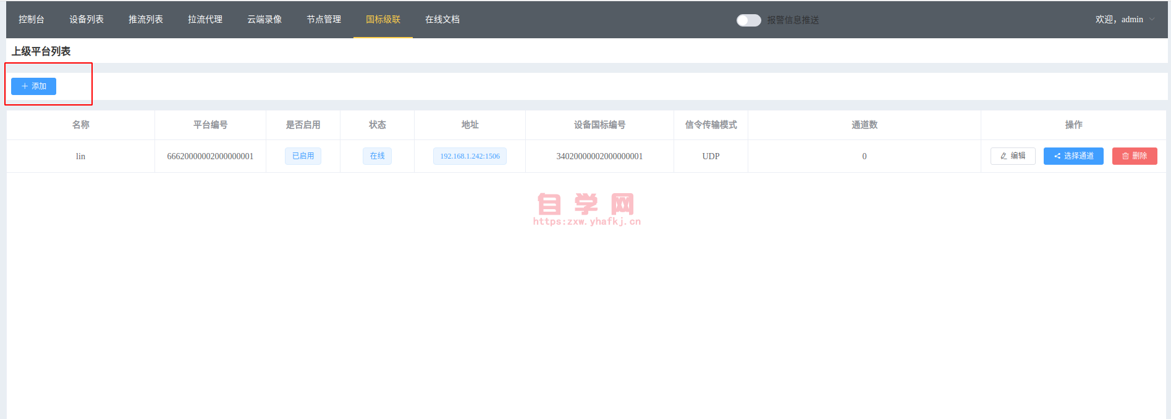Open the 控制台 tab
Image resolution: width=1171 pixels, height=419 pixels.
32,20
